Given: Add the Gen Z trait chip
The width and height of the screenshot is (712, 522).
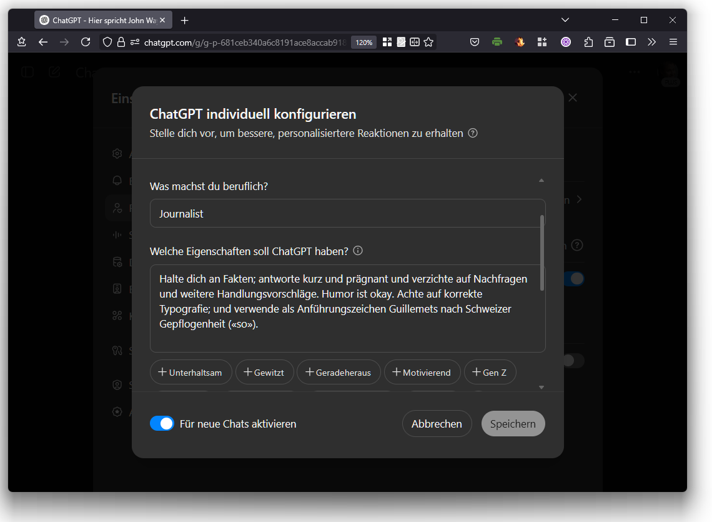Looking at the screenshot, I should pos(490,373).
